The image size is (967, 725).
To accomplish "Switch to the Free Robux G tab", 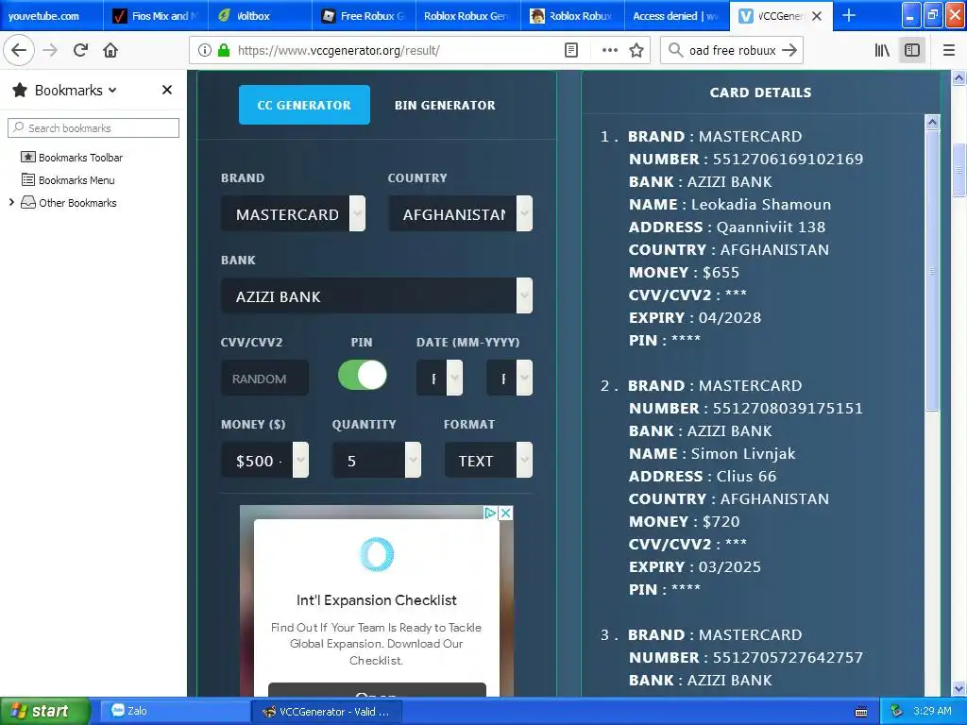I will (x=364, y=16).
